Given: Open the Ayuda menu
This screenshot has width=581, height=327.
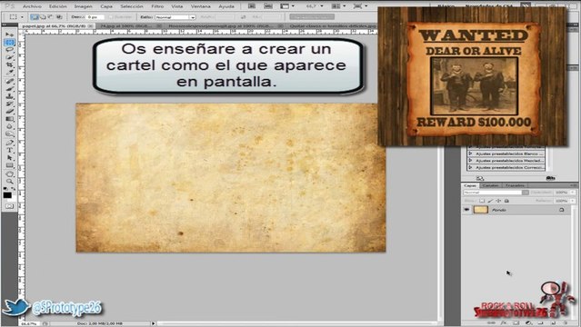Looking at the screenshot, I should 226,6.
